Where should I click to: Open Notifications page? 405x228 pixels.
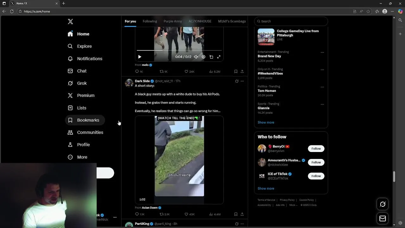coord(85,59)
